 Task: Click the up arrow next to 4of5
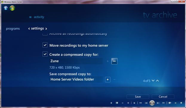(157, 81)
